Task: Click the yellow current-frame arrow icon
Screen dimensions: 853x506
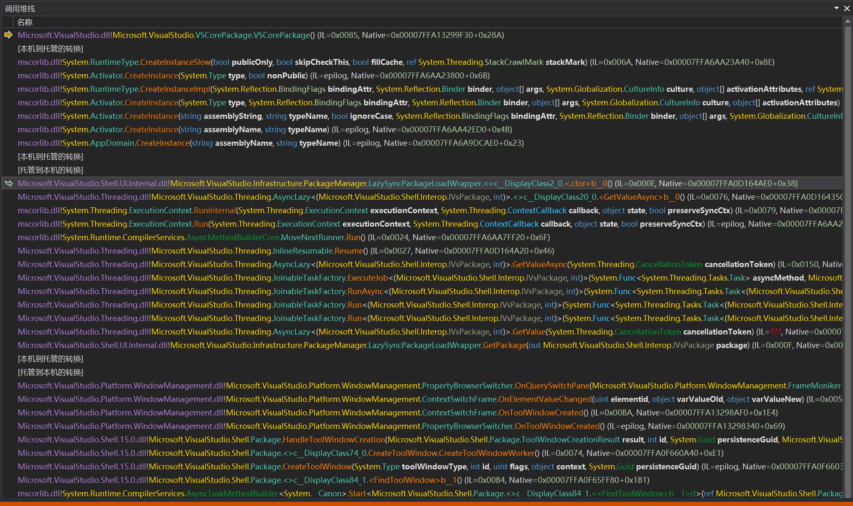Action: tap(8, 35)
